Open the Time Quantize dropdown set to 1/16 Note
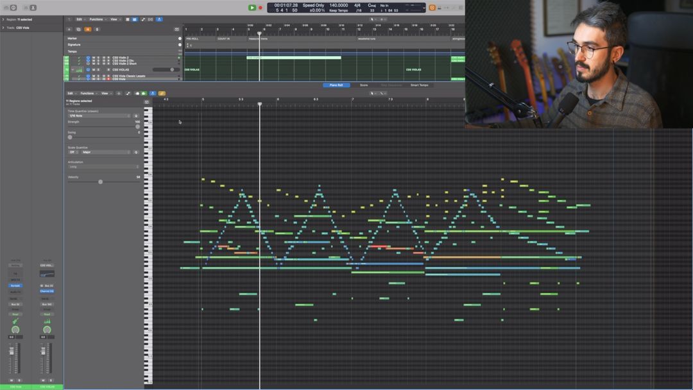The width and height of the screenshot is (693, 390). (x=98, y=115)
